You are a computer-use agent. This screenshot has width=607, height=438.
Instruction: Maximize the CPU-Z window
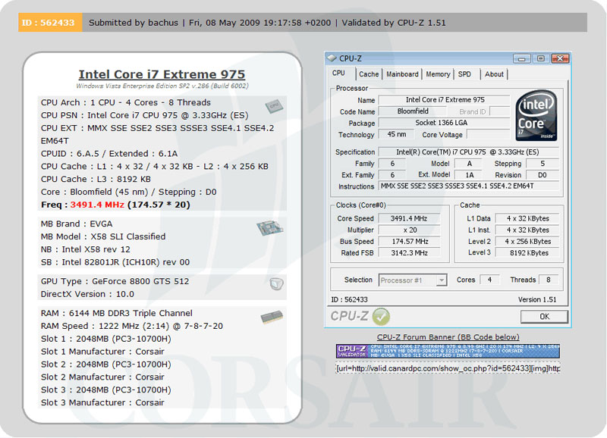[x=540, y=58]
